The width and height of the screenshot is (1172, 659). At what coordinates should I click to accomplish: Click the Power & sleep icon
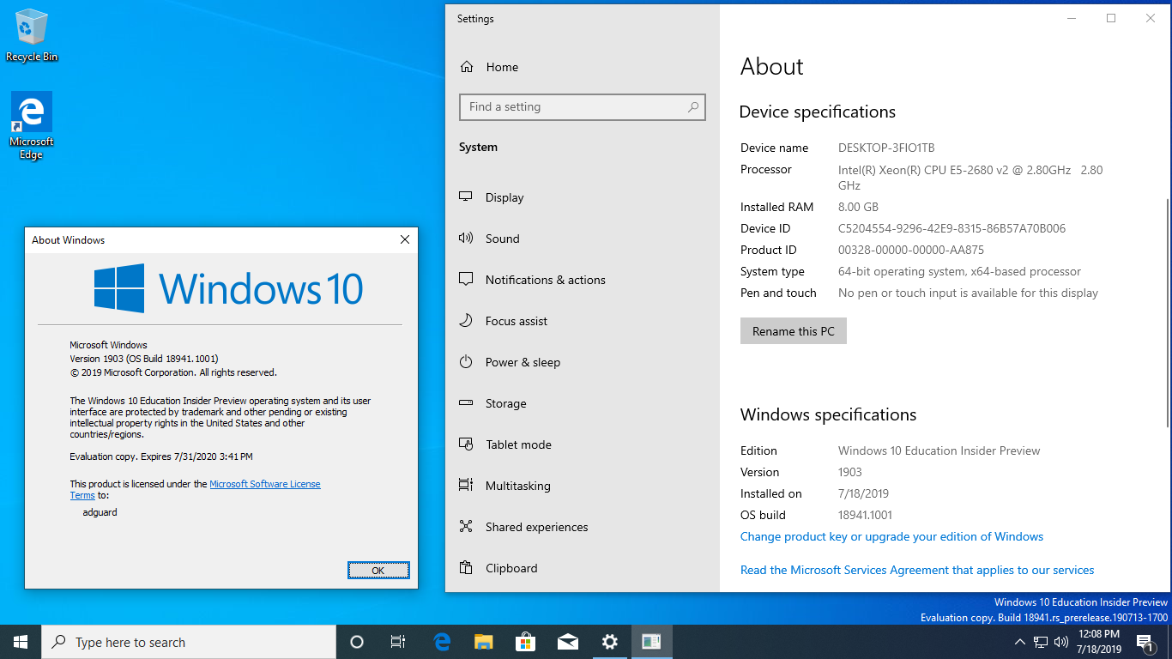[466, 362]
